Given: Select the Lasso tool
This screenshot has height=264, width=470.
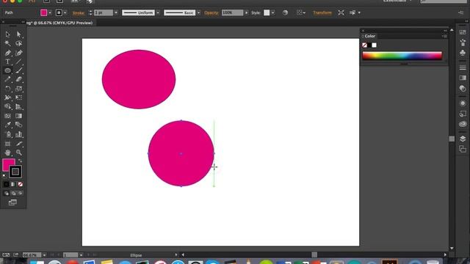Looking at the screenshot, I should pos(18,44).
